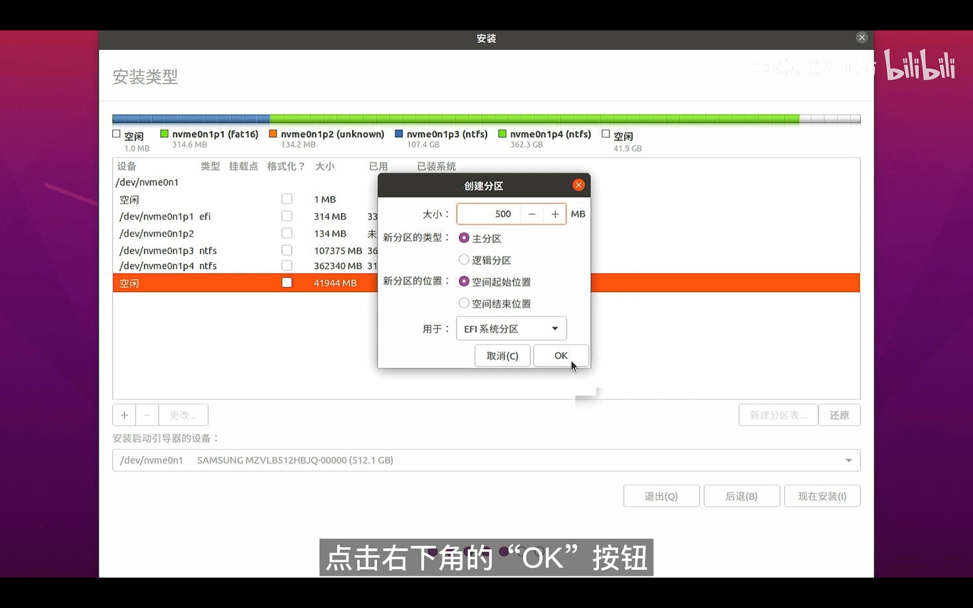Cancel the create partition dialog
The height and width of the screenshot is (608, 973).
(502, 355)
